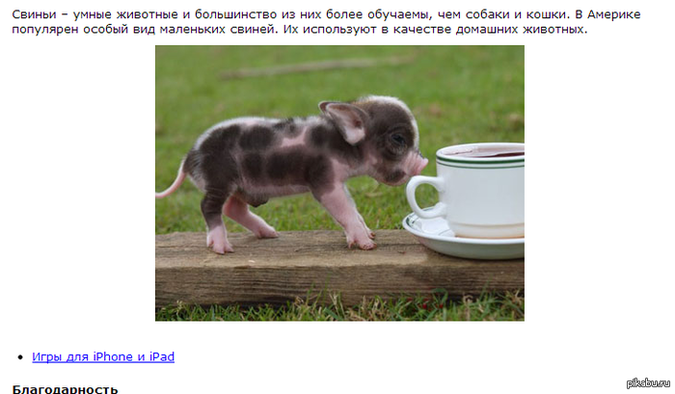This screenshot has width=675, height=394.
Task: Click the piglet's pink snout
Action: (417, 165)
